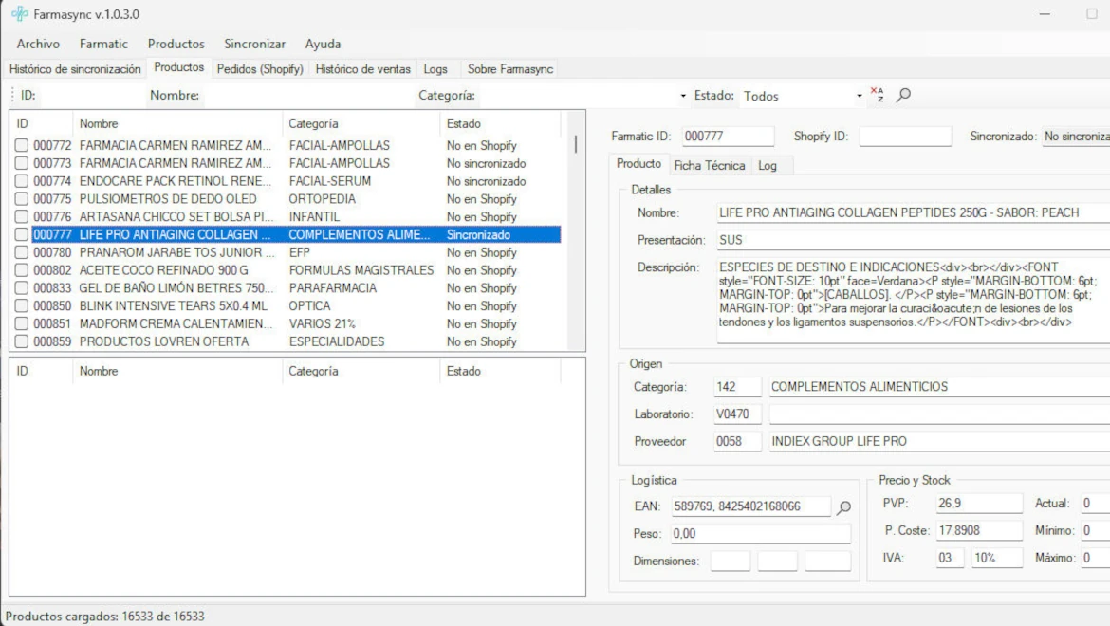The width and height of the screenshot is (1110, 626).
Task: Sort upper list by Estado column header
Action: (500, 124)
